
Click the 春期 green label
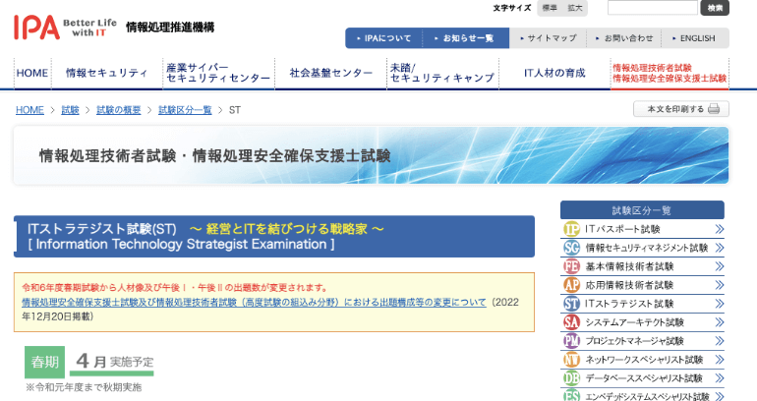click(45, 362)
